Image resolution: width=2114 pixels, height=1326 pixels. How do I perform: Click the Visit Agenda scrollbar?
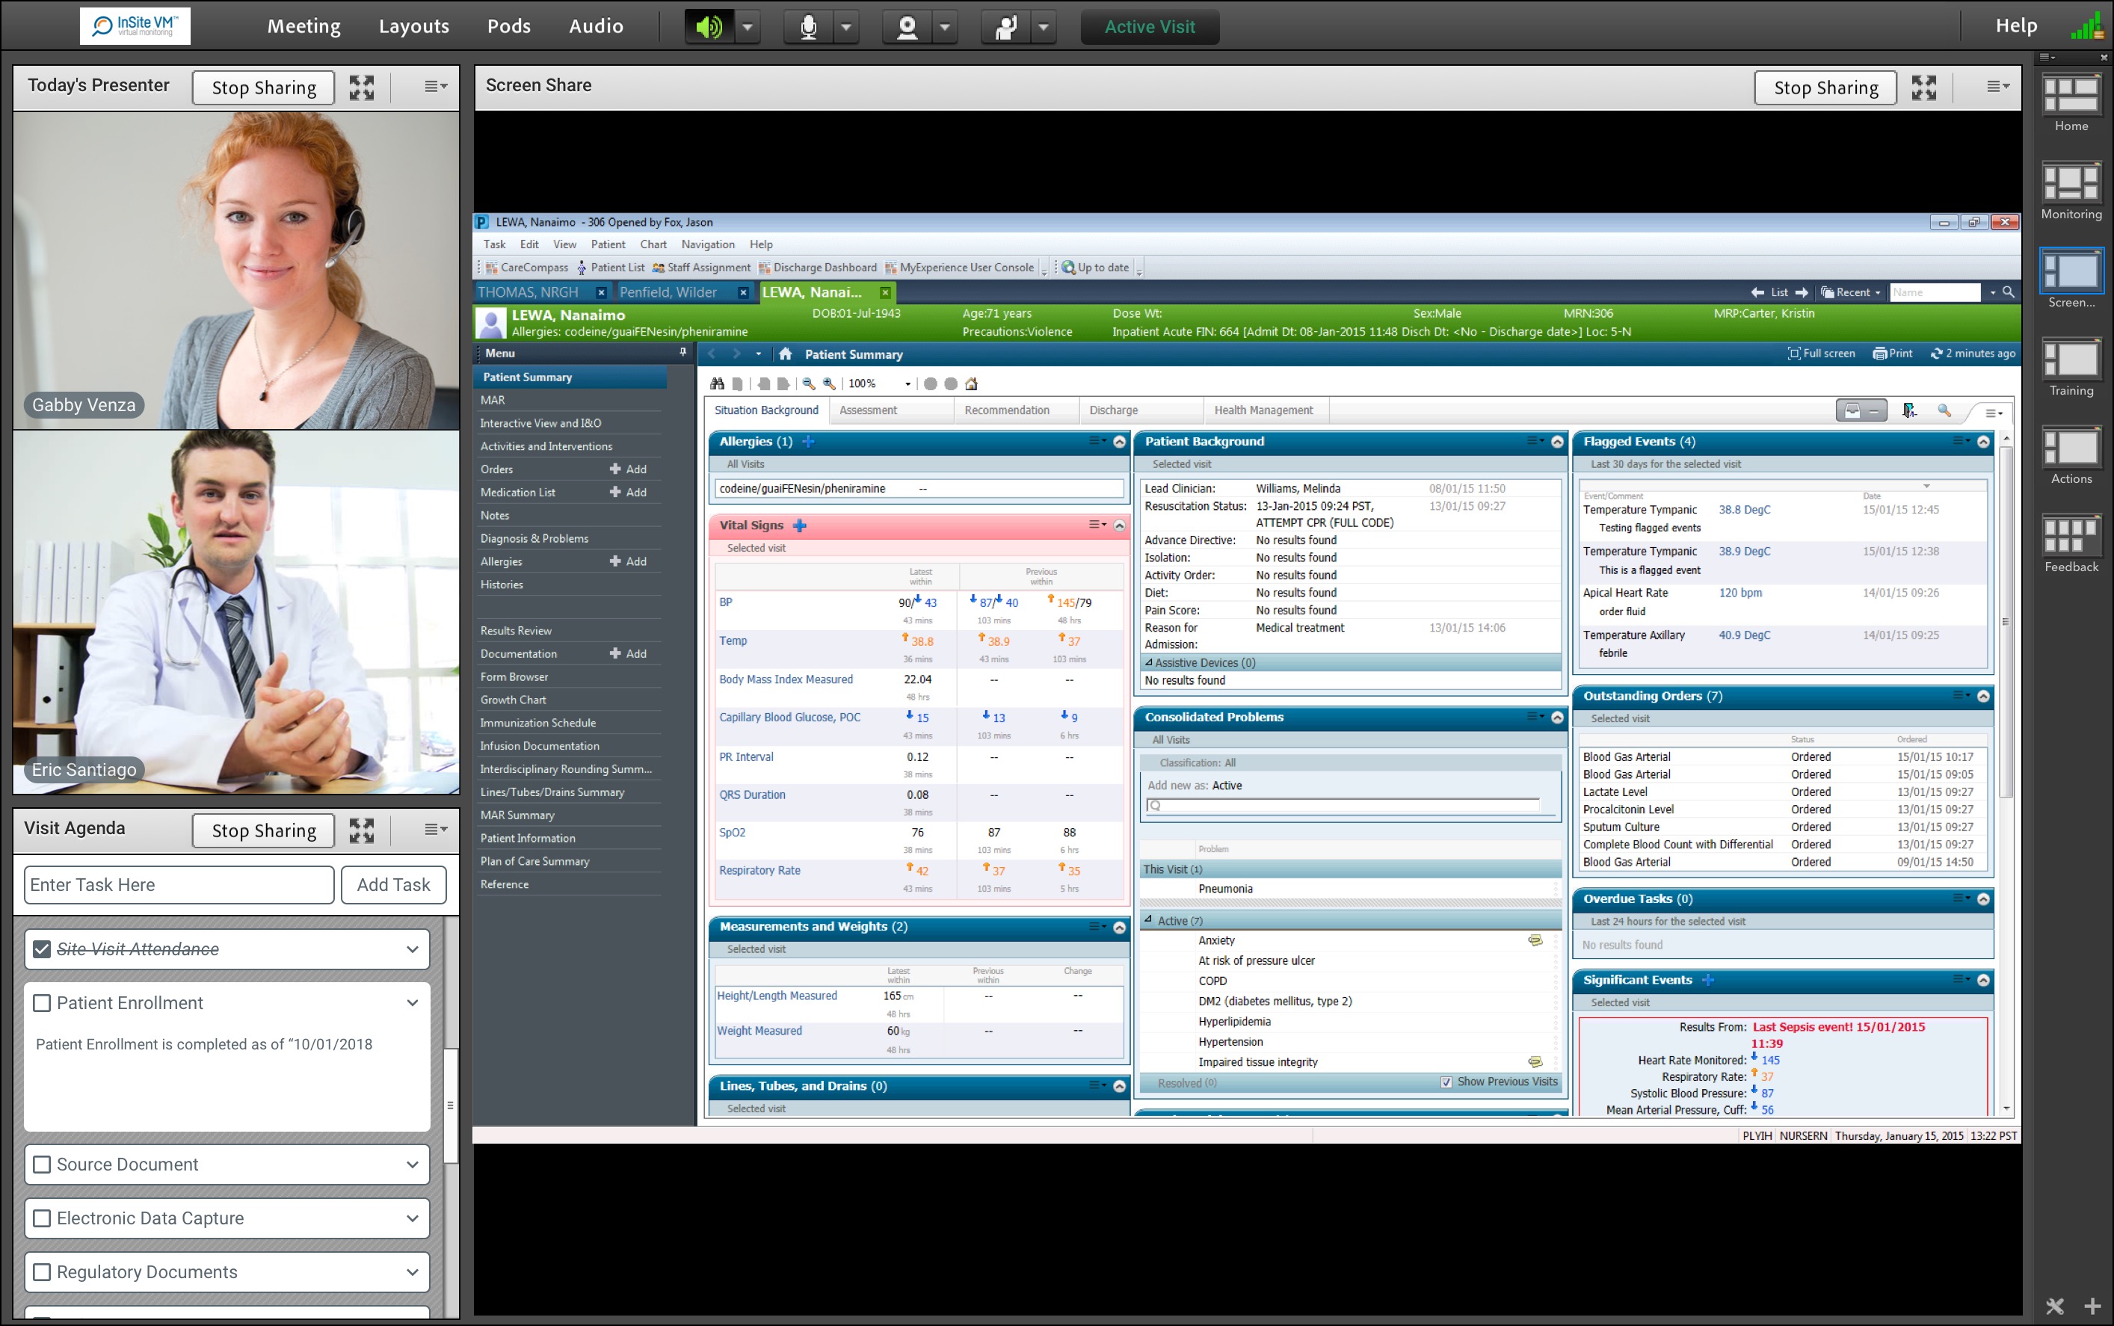pos(451,1105)
